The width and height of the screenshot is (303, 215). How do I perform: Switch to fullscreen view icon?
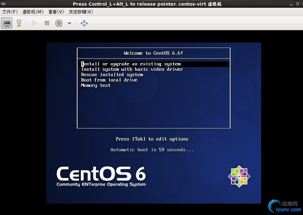[x=84, y=23]
